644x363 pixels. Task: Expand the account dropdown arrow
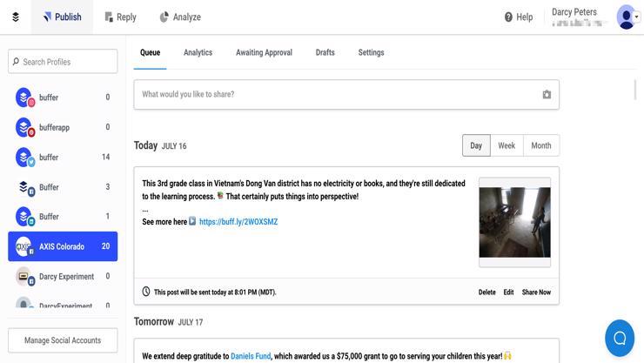pos(637,17)
